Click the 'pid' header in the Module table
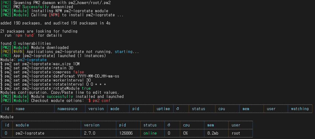The image size is (315, 139). [x=122, y=125]
